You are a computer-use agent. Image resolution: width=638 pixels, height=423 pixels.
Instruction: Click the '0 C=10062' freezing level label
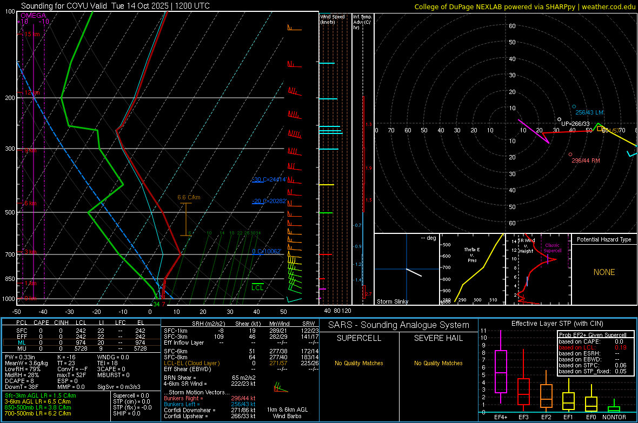point(267,251)
